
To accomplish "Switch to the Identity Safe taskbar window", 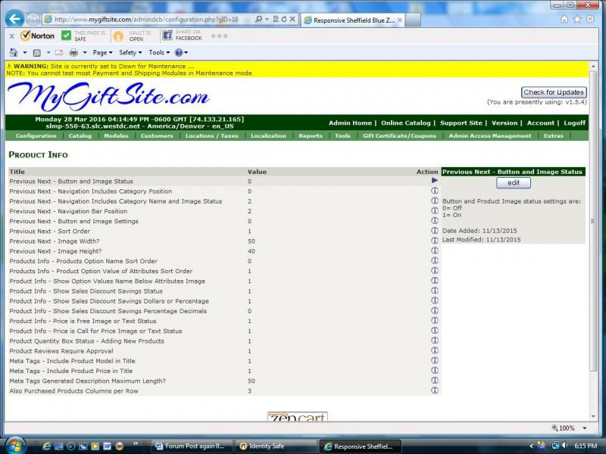I will (x=276, y=446).
